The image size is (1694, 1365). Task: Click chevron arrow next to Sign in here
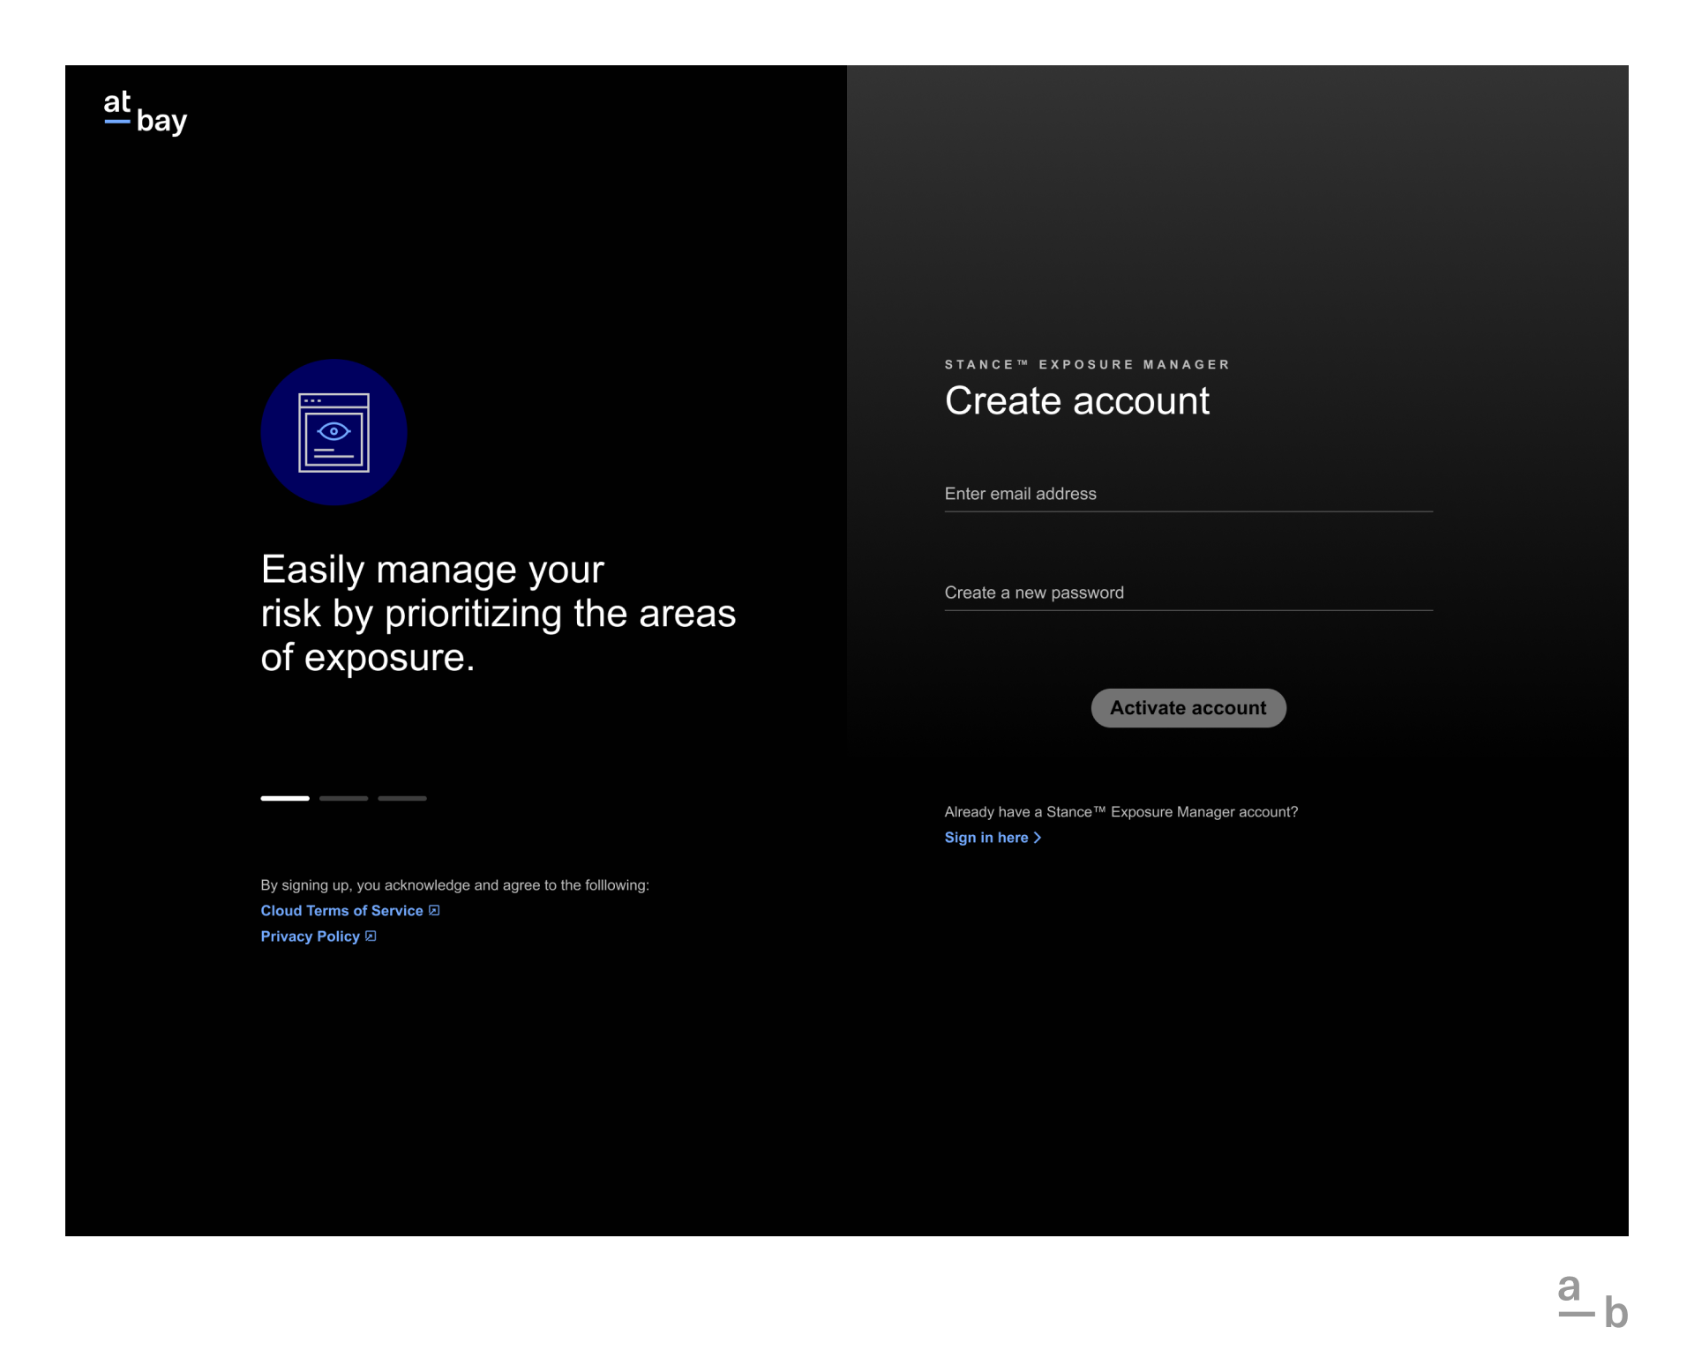tap(1038, 838)
